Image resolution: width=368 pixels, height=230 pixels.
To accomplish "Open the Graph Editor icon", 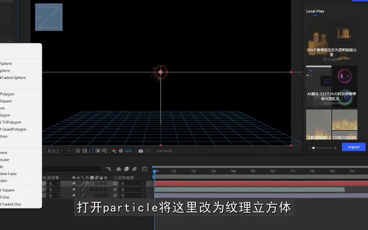I will click(145, 169).
